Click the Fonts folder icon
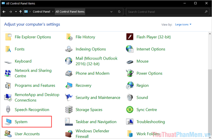Viewport: 212px width, 139px height. pyautogui.click(x=8, y=49)
